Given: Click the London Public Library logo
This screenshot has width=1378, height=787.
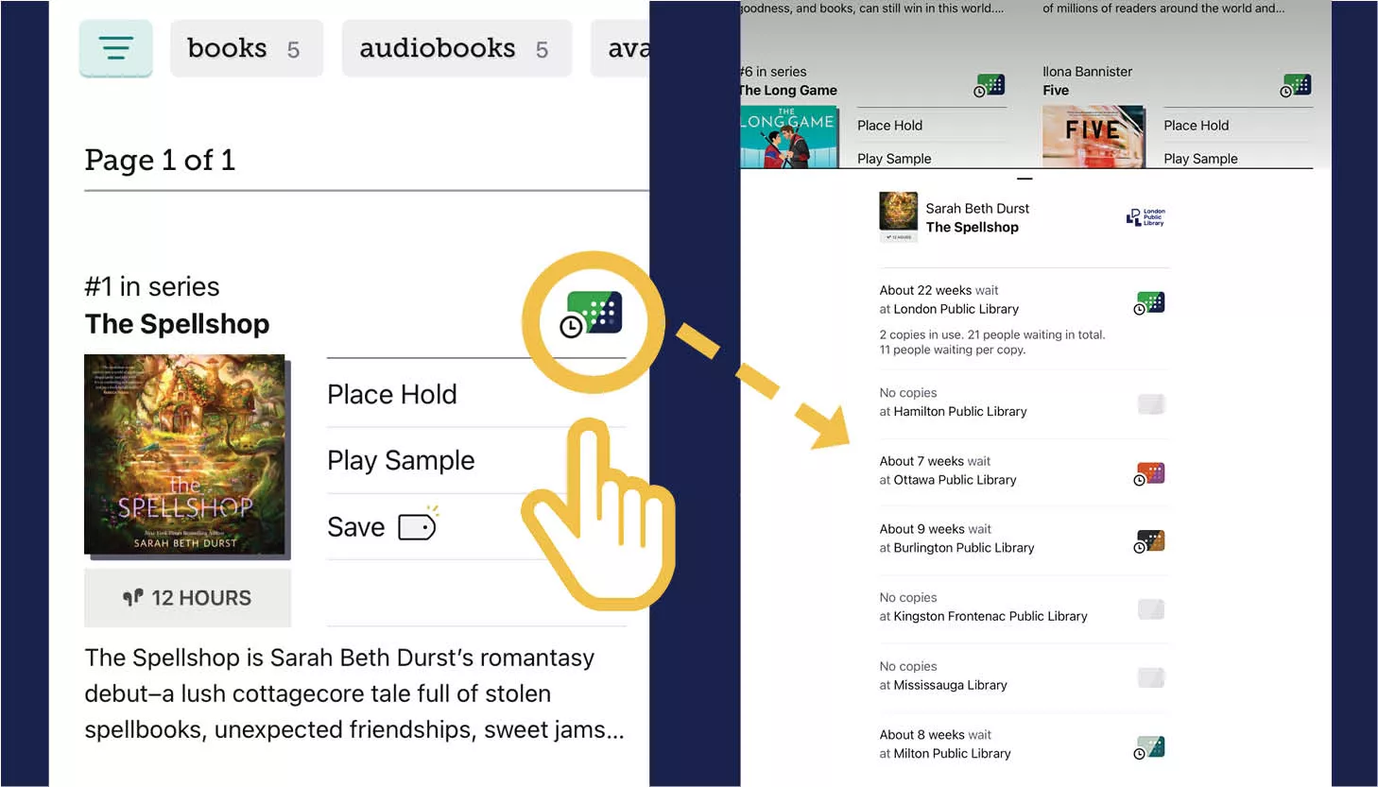Looking at the screenshot, I should 1145,217.
